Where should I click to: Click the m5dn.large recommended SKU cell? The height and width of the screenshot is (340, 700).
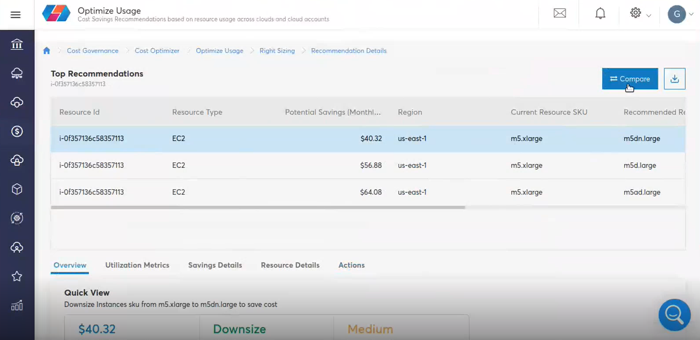(642, 138)
